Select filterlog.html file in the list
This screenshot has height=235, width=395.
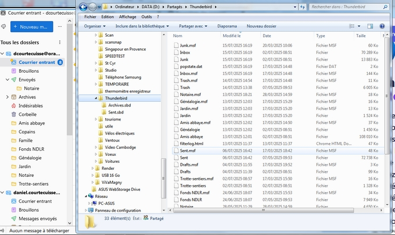tap(192, 144)
